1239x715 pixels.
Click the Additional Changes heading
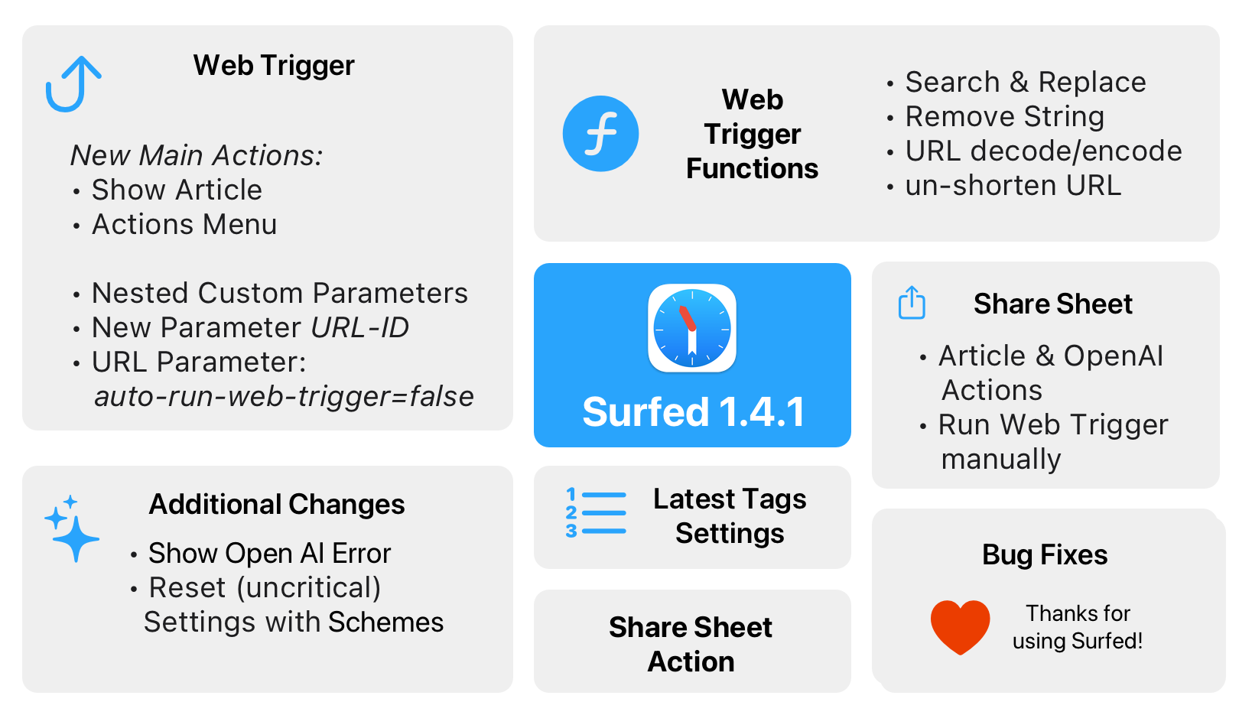click(x=277, y=505)
